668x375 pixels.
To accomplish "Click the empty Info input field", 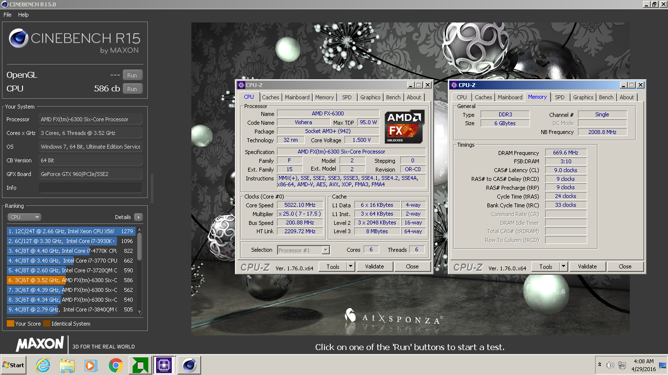I will (91, 188).
